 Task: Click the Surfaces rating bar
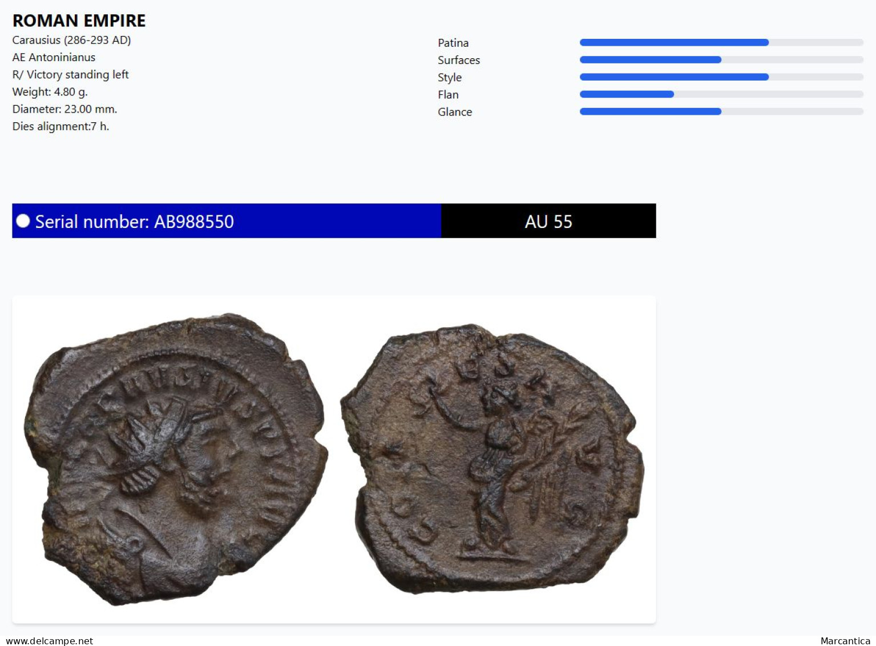tap(721, 59)
